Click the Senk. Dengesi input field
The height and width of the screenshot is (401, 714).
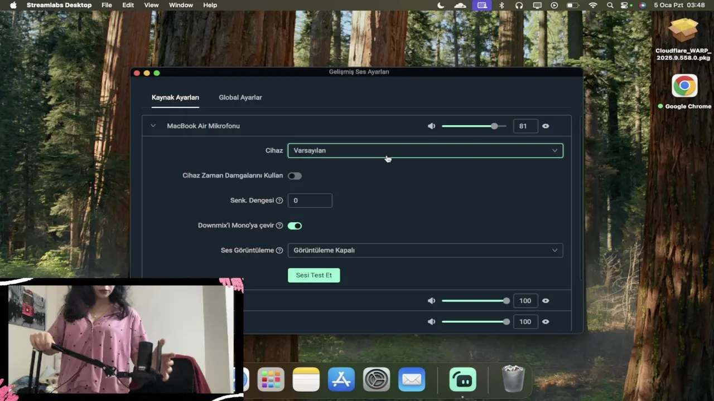click(x=310, y=200)
